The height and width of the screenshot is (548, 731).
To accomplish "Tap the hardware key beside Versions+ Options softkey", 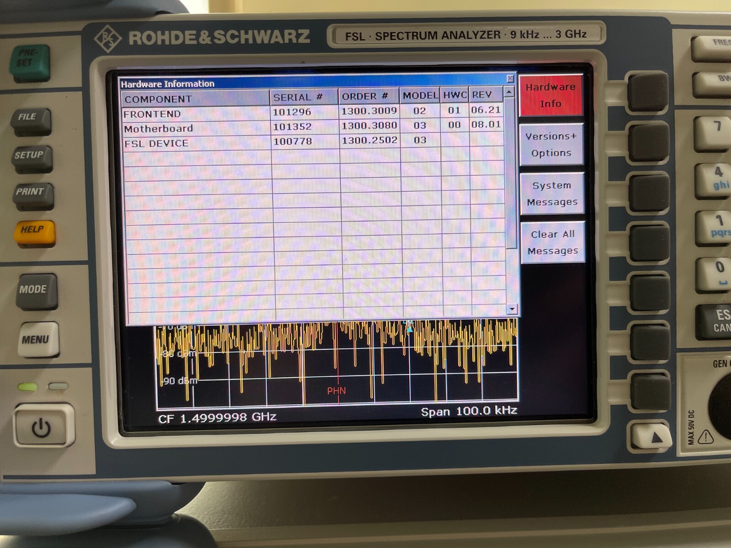I will click(x=649, y=142).
